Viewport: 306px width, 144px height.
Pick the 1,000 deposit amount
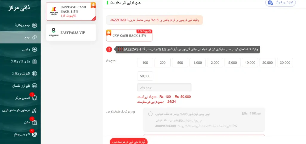coord(198,63)
